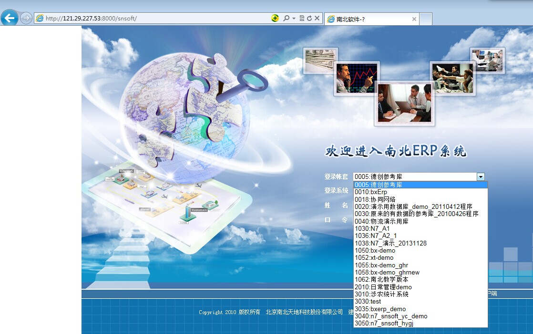Click the compatibility view icon
The image size is (533, 334).
pyautogui.click(x=302, y=18)
